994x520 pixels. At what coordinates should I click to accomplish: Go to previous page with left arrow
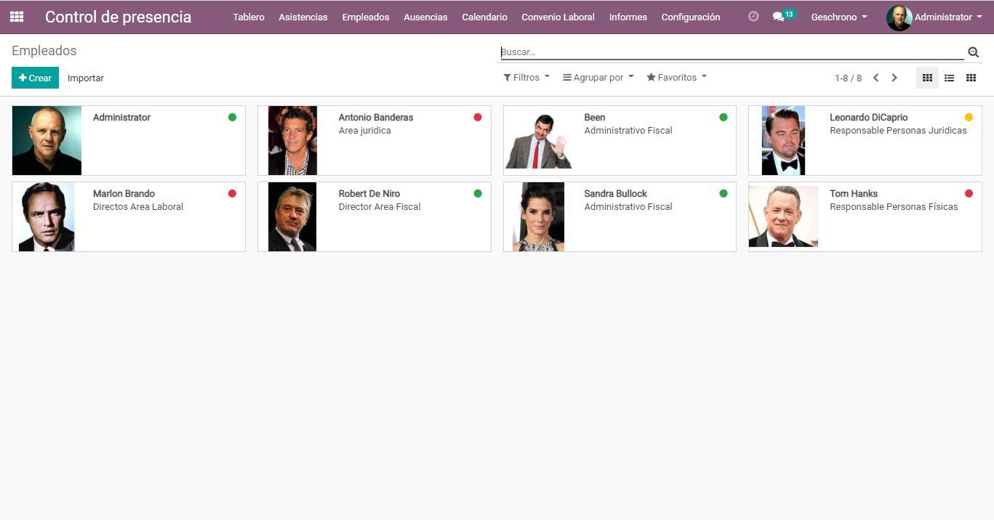[x=876, y=78]
